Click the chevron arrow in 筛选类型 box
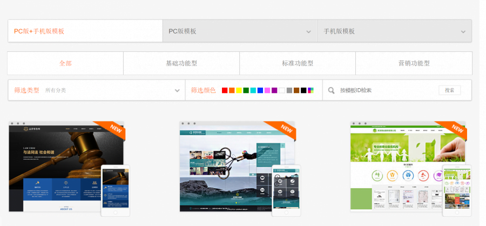Viewport: 486px width, 226px height. pos(177,91)
